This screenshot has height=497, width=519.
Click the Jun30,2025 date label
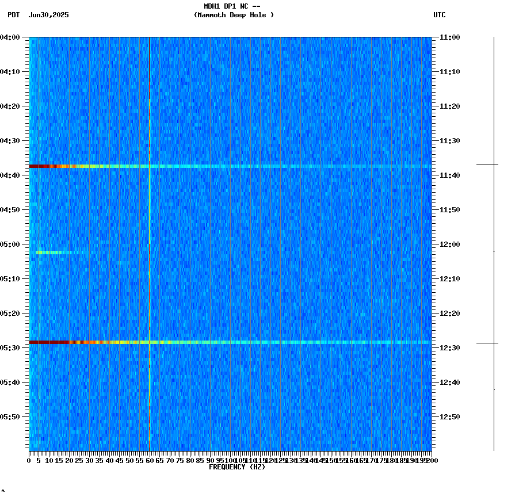coord(49,16)
